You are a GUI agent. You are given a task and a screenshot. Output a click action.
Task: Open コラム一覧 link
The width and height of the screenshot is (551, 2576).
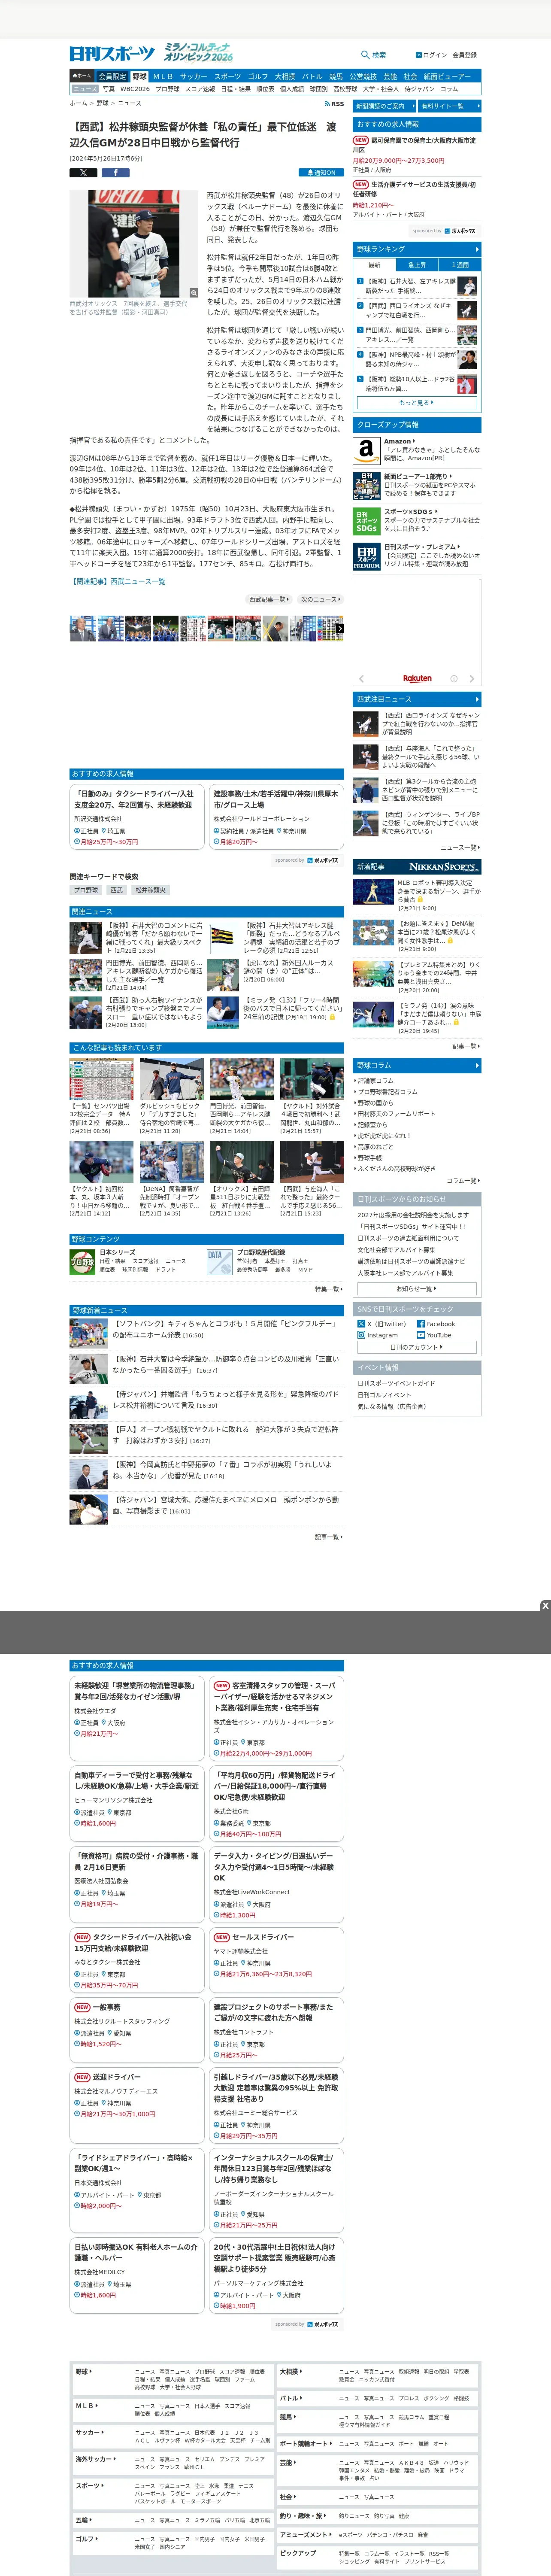[462, 1181]
